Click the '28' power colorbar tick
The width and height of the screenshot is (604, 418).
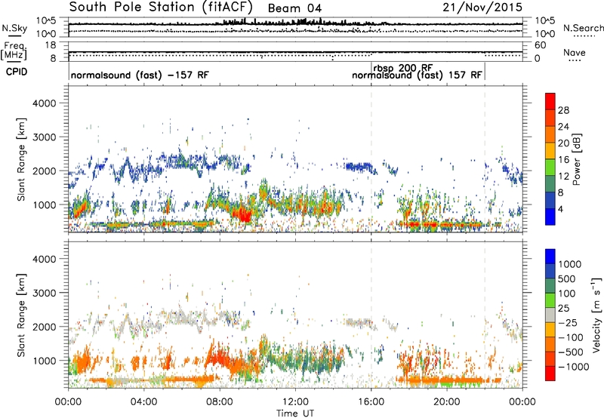pyautogui.click(x=563, y=110)
